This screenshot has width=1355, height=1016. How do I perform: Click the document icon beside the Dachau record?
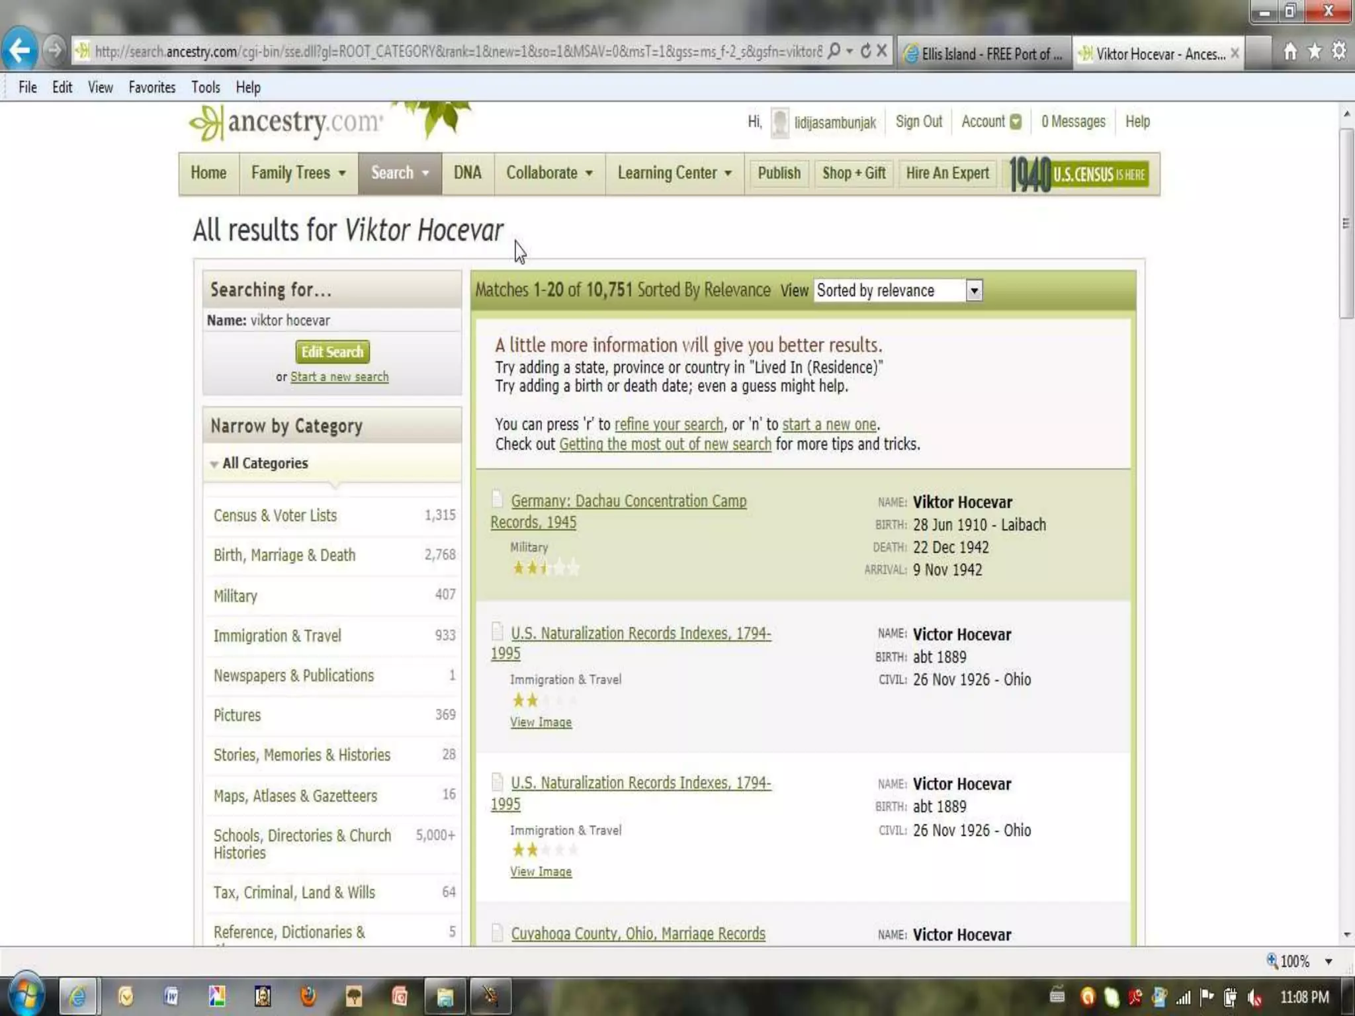click(x=498, y=499)
